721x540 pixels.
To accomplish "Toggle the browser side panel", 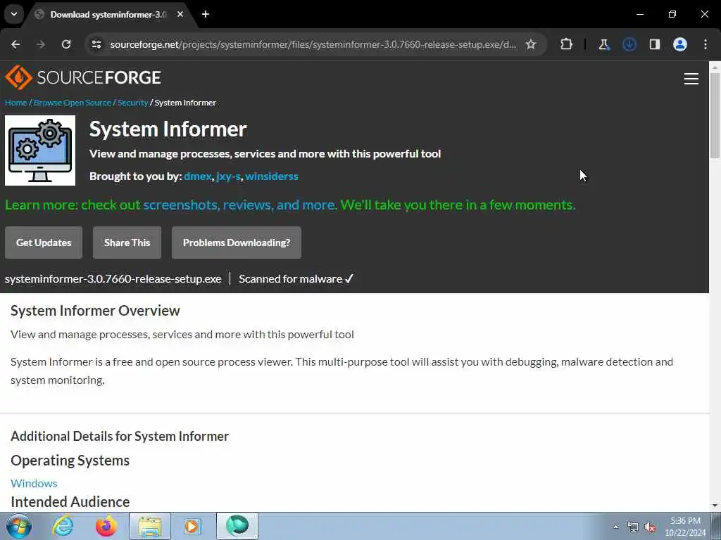I will pos(654,44).
